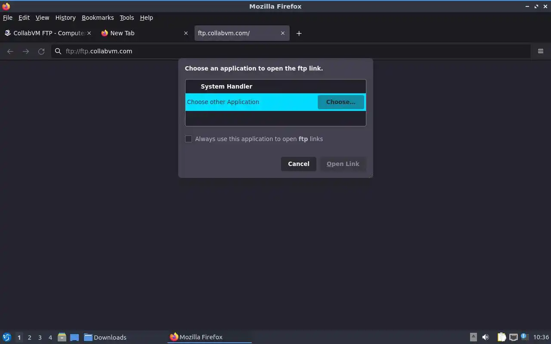Switch to the New Tab tab
The width and height of the screenshot is (551, 344).
(145, 33)
